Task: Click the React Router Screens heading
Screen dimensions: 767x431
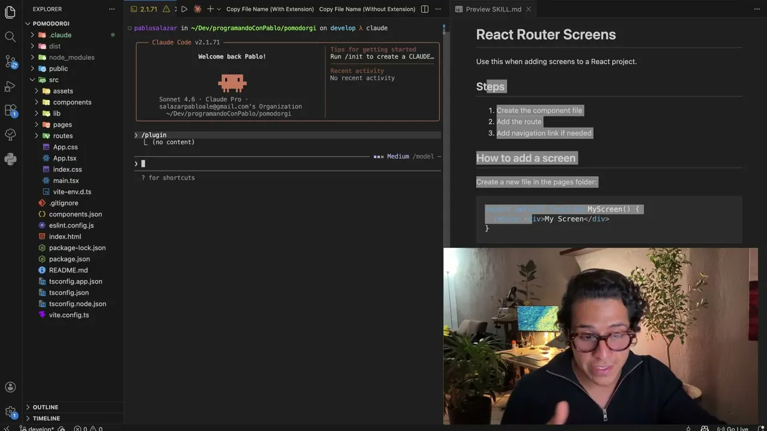Action: pyautogui.click(x=546, y=34)
